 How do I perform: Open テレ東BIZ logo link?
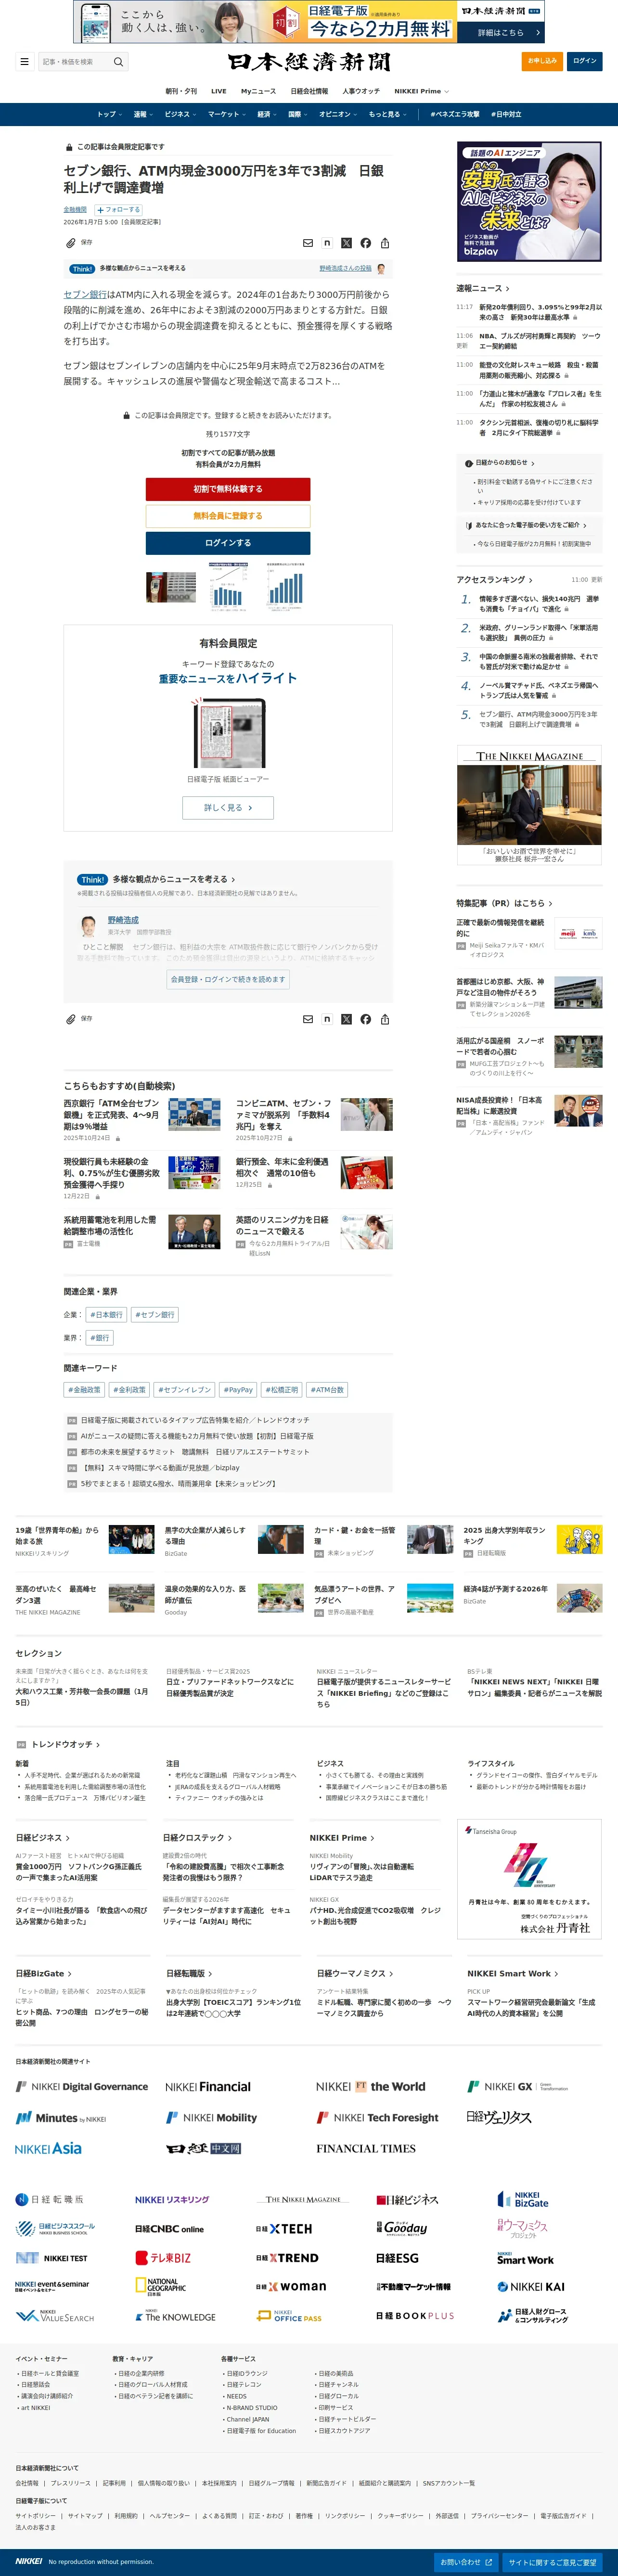coord(163,2258)
